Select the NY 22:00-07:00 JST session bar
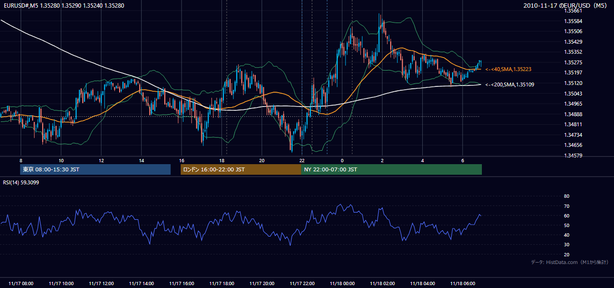This screenshot has width=614, height=288. click(x=392, y=169)
